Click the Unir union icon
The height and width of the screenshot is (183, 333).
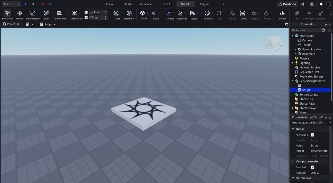pos(297,13)
